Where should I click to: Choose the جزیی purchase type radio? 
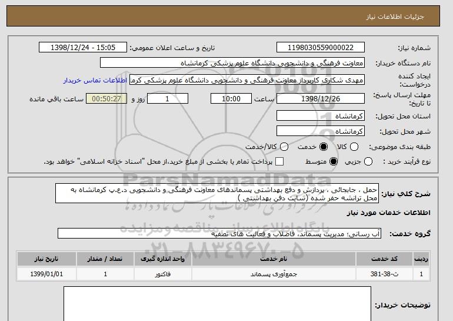pyautogui.click(x=368, y=161)
